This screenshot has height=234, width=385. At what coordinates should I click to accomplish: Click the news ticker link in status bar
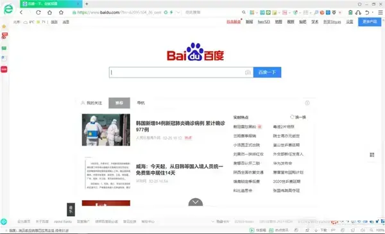click(x=38, y=231)
